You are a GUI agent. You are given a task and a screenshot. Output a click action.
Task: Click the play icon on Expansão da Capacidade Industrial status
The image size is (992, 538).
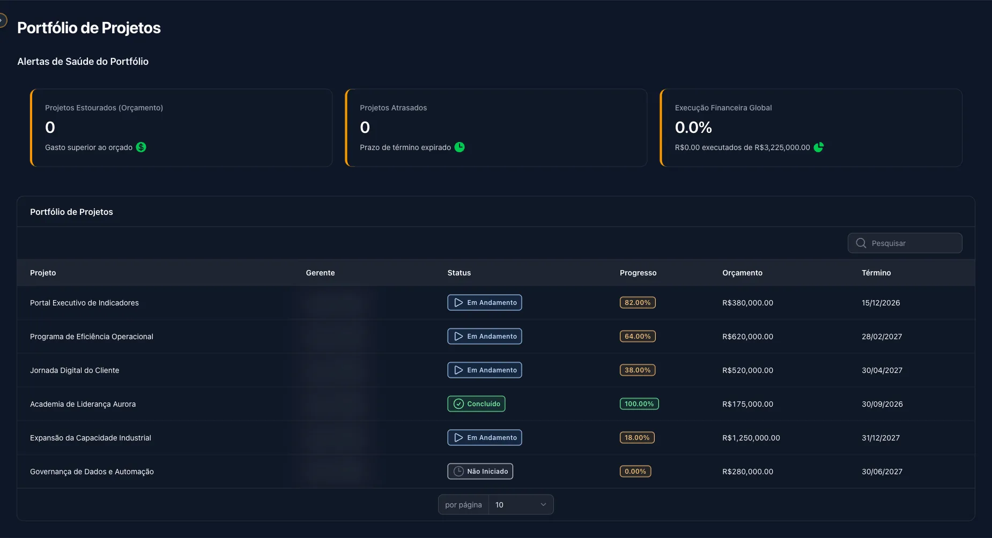[x=458, y=437]
